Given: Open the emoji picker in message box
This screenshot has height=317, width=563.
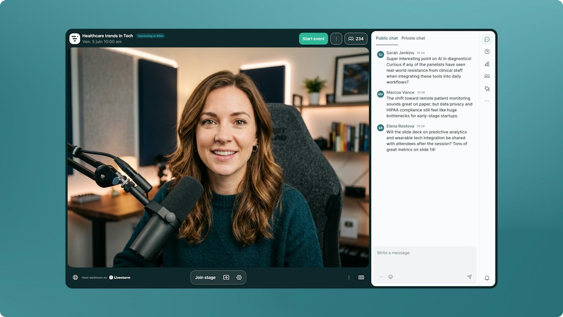Looking at the screenshot, I should [x=390, y=277].
